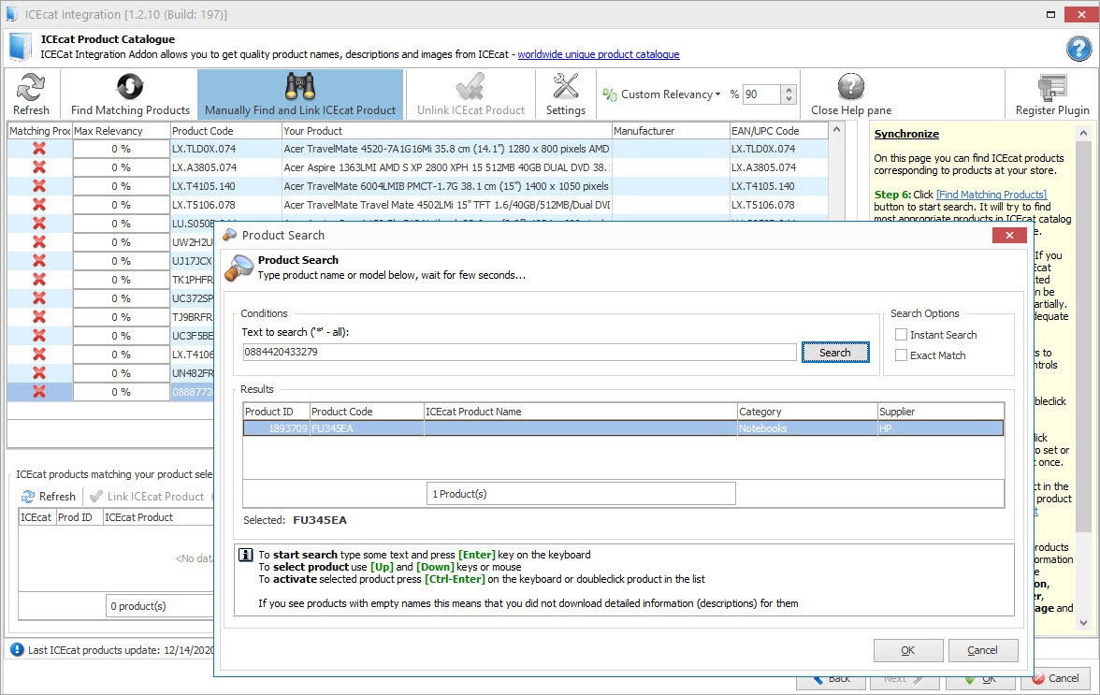Decrease relevancy percent with down arrow
Viewport: 1100px width, 695px height.
(x=789, y=99)
